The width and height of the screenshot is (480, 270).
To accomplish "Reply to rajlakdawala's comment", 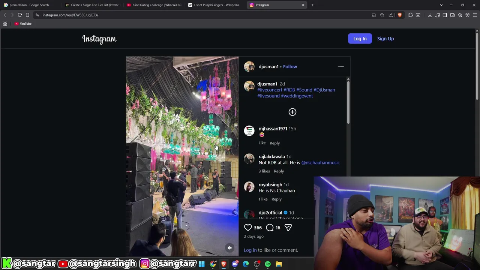I will (x=279, y=171).
